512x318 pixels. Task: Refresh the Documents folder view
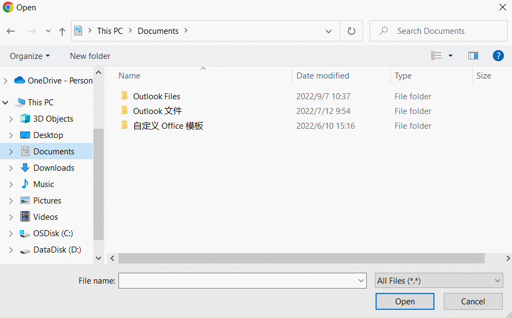pyautogui.click(x=351, y=31)
